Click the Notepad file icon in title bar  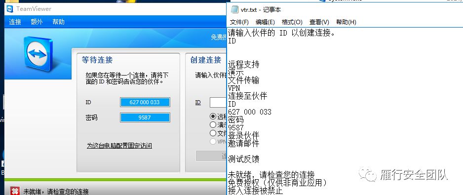click(234, 10)
